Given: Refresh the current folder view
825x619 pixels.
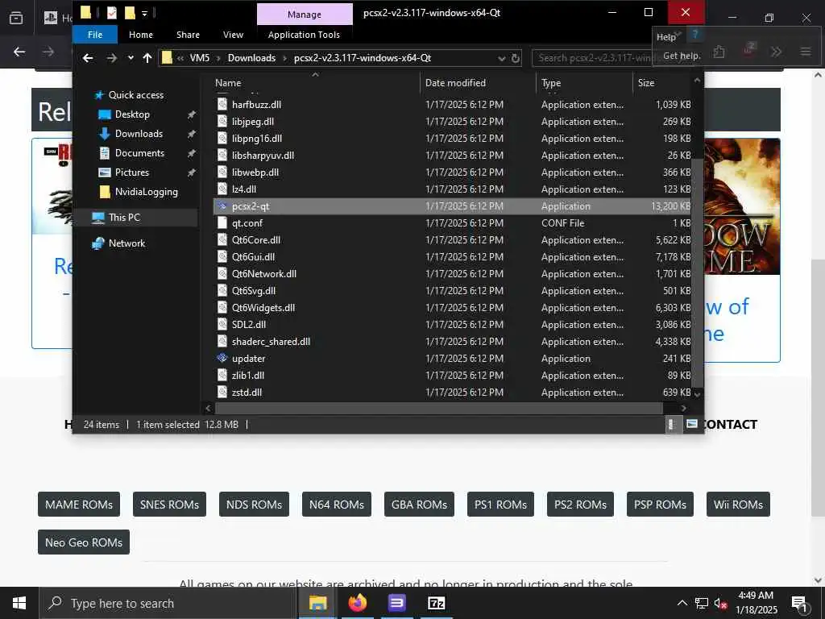Looking at the screenshot, I should click(516, 58).
